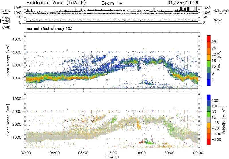Click the velocity panel 'Slant Range [km]' label
This screenshot has width=229, height=159.
[x=8, y=120]
